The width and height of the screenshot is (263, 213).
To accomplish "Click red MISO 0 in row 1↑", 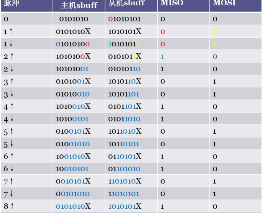I will (x=163, y=32).
